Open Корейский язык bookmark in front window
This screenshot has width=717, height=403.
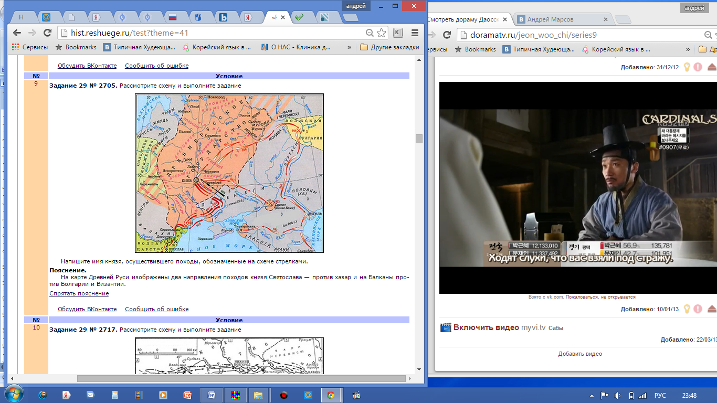217,47
